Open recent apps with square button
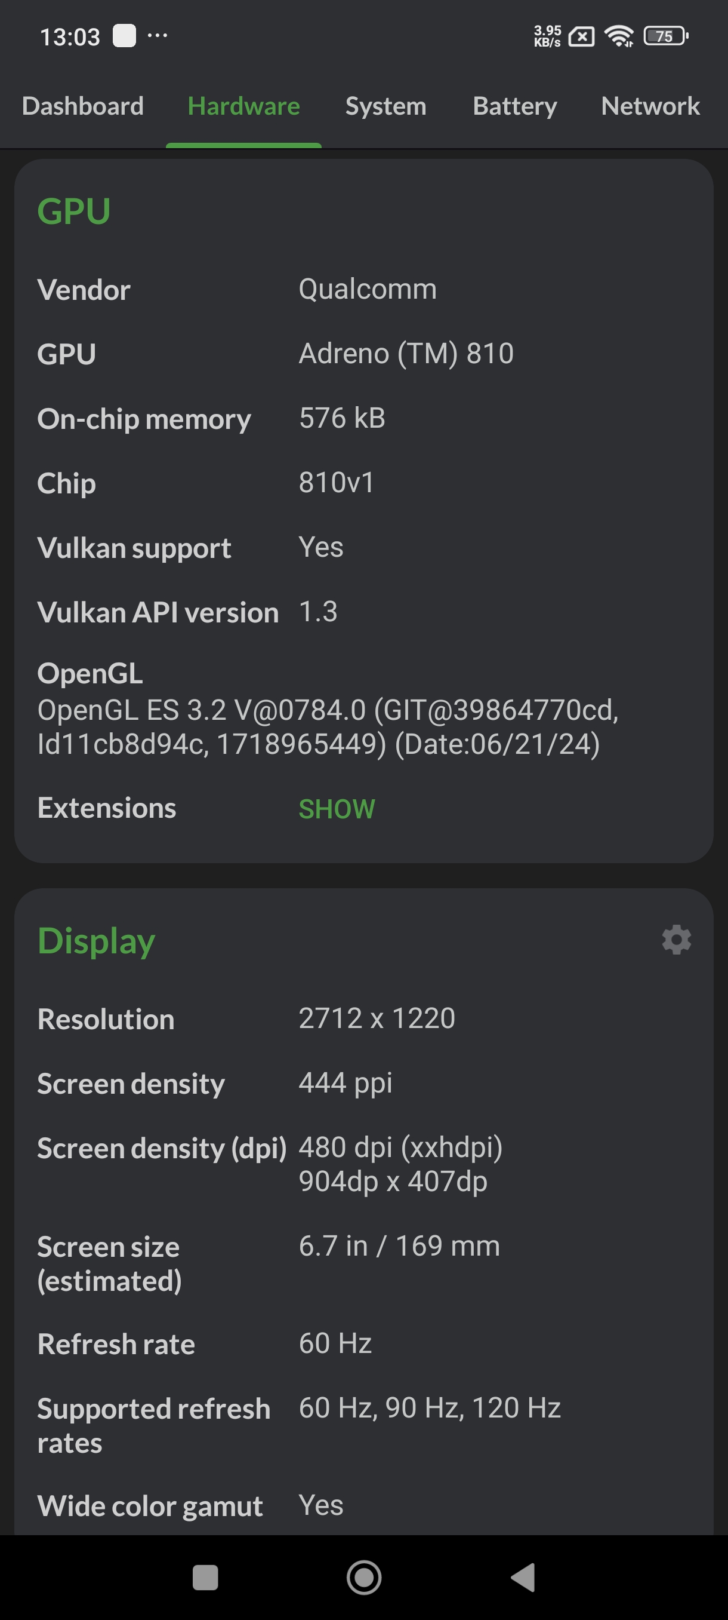Screen dimensions: 728x1620 click(205, 1577)
